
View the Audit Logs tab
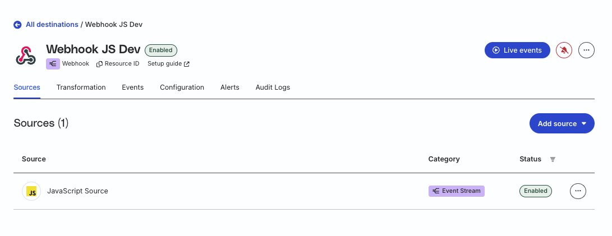tap(273, 87)
